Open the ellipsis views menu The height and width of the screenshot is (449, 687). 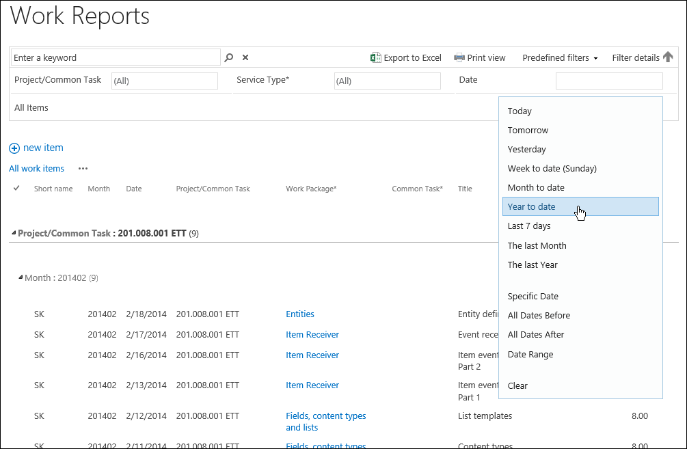tap(83, 169)
